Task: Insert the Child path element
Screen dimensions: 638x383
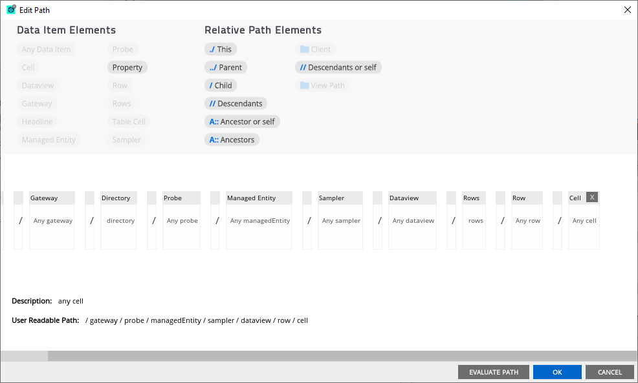Action: point(221,85)
